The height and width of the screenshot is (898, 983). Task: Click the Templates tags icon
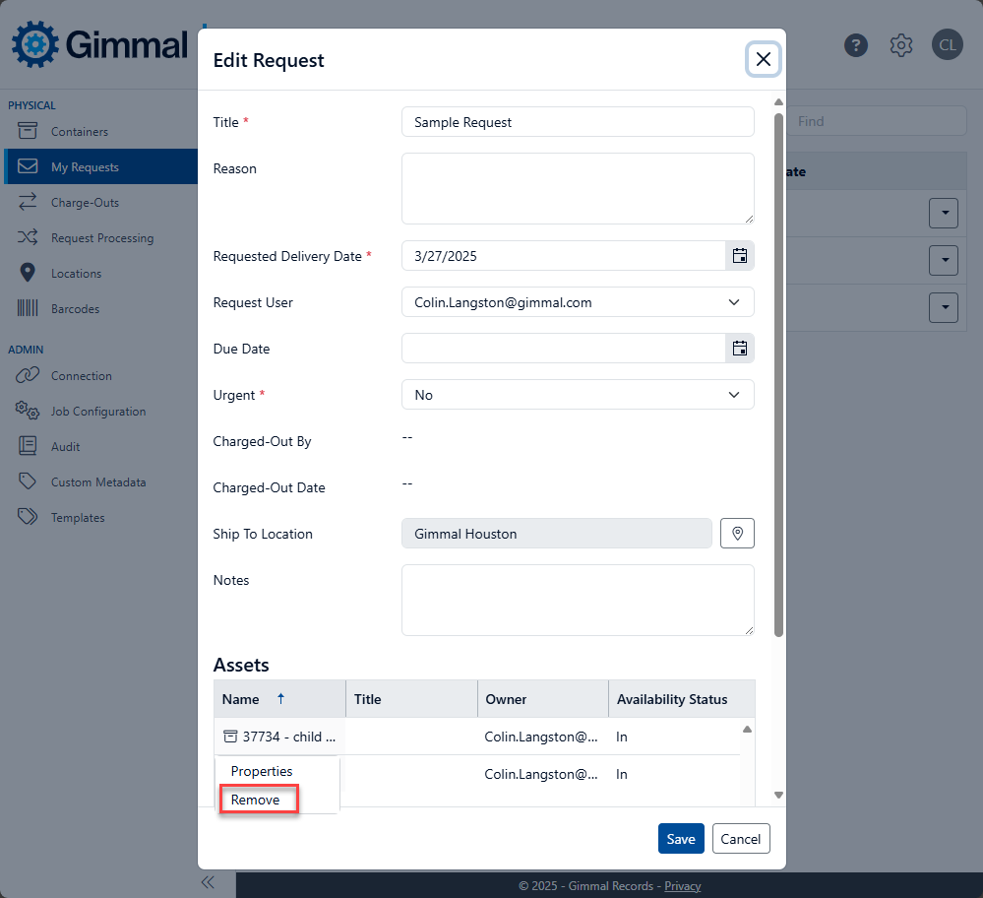27,517
